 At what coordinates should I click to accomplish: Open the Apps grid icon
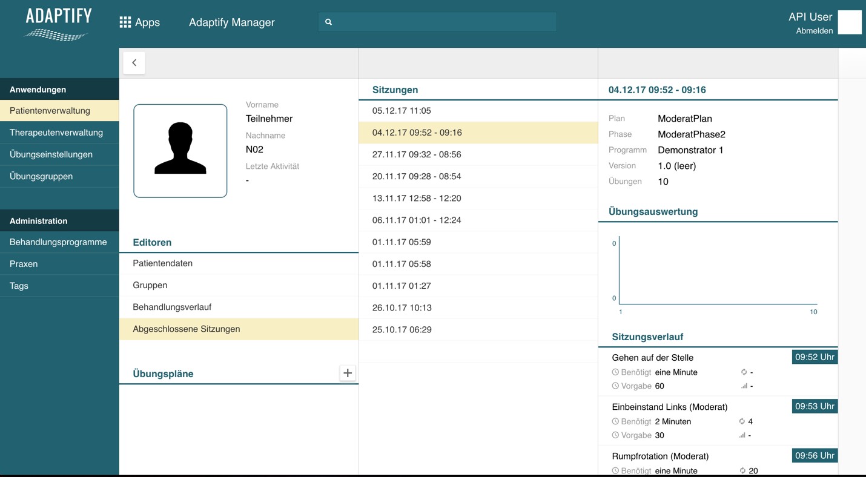click(125, 22)
